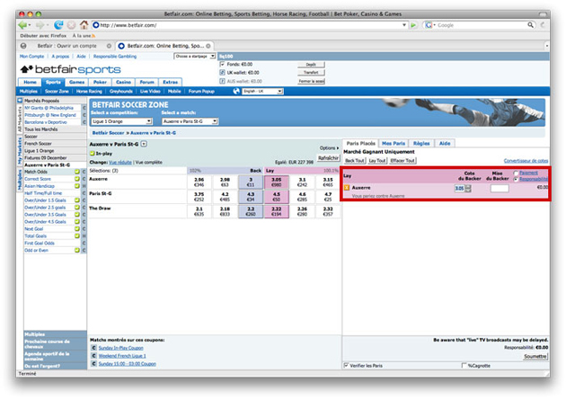Toggle the %Cagnotte checkbox

464,366
